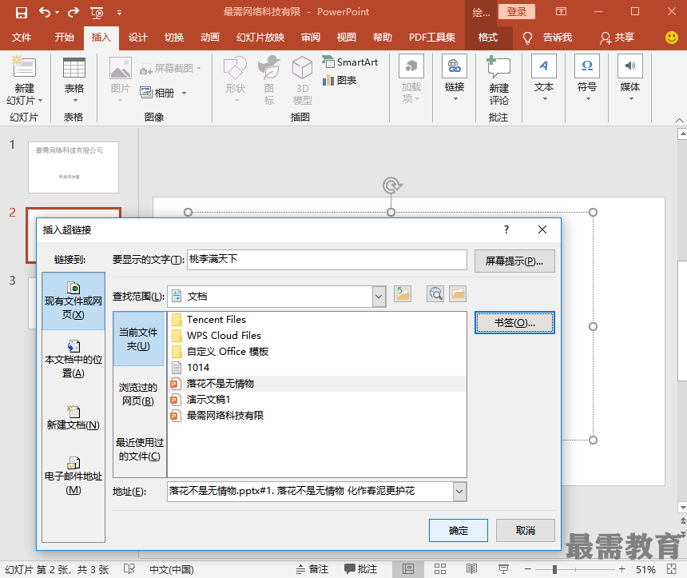Click spell check icon in status bar
Viewport: 687px width, 578px height.
[x=129, y=568]
